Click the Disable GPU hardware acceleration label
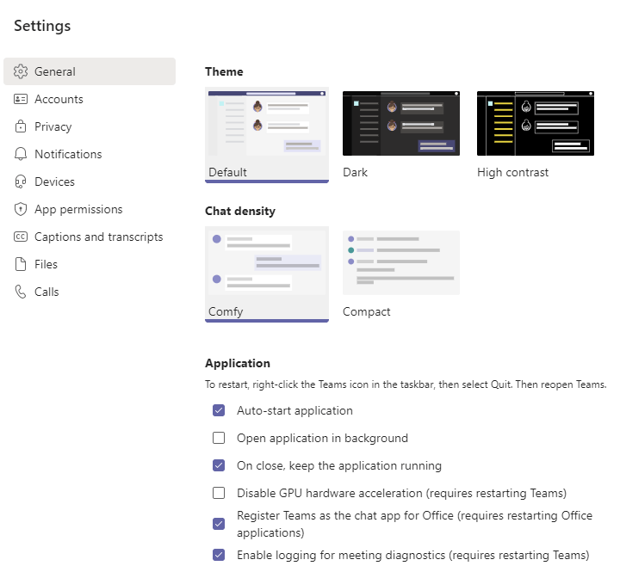 click(x=402, y=494)
